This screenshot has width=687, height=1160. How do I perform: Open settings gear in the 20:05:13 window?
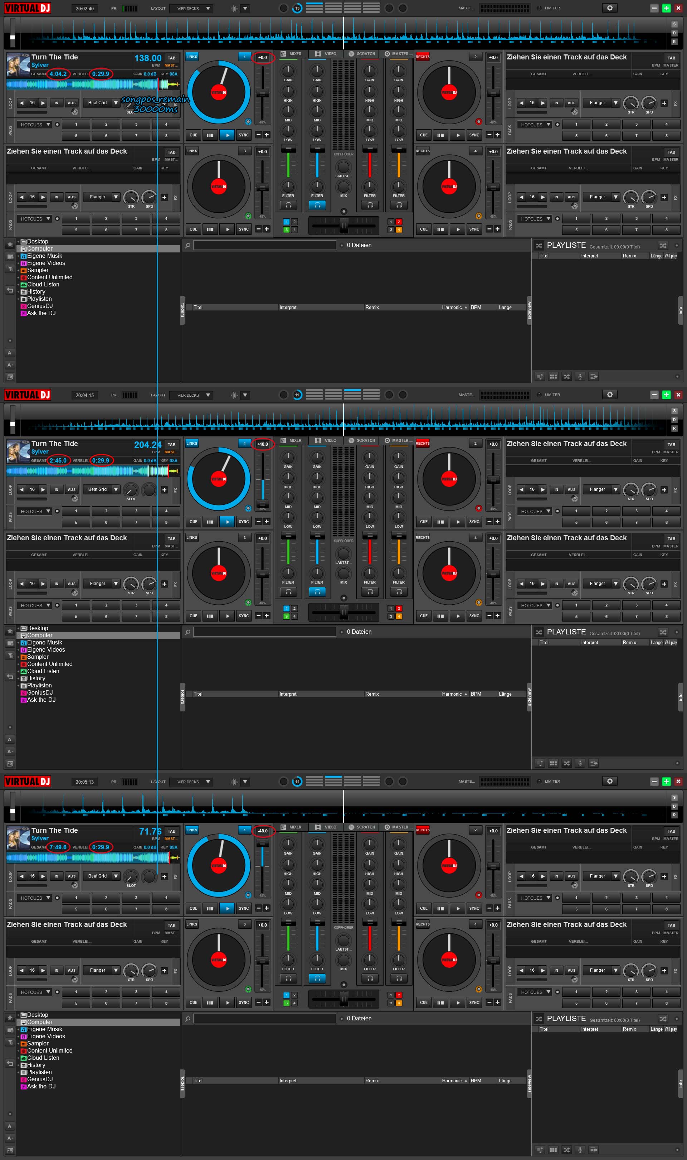[x=609, y=781]
